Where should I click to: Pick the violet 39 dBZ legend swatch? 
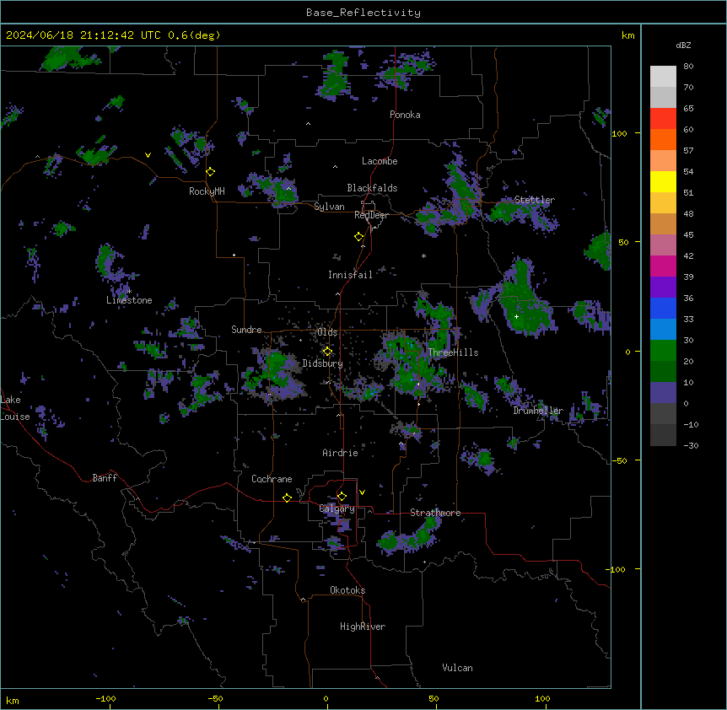663,288
